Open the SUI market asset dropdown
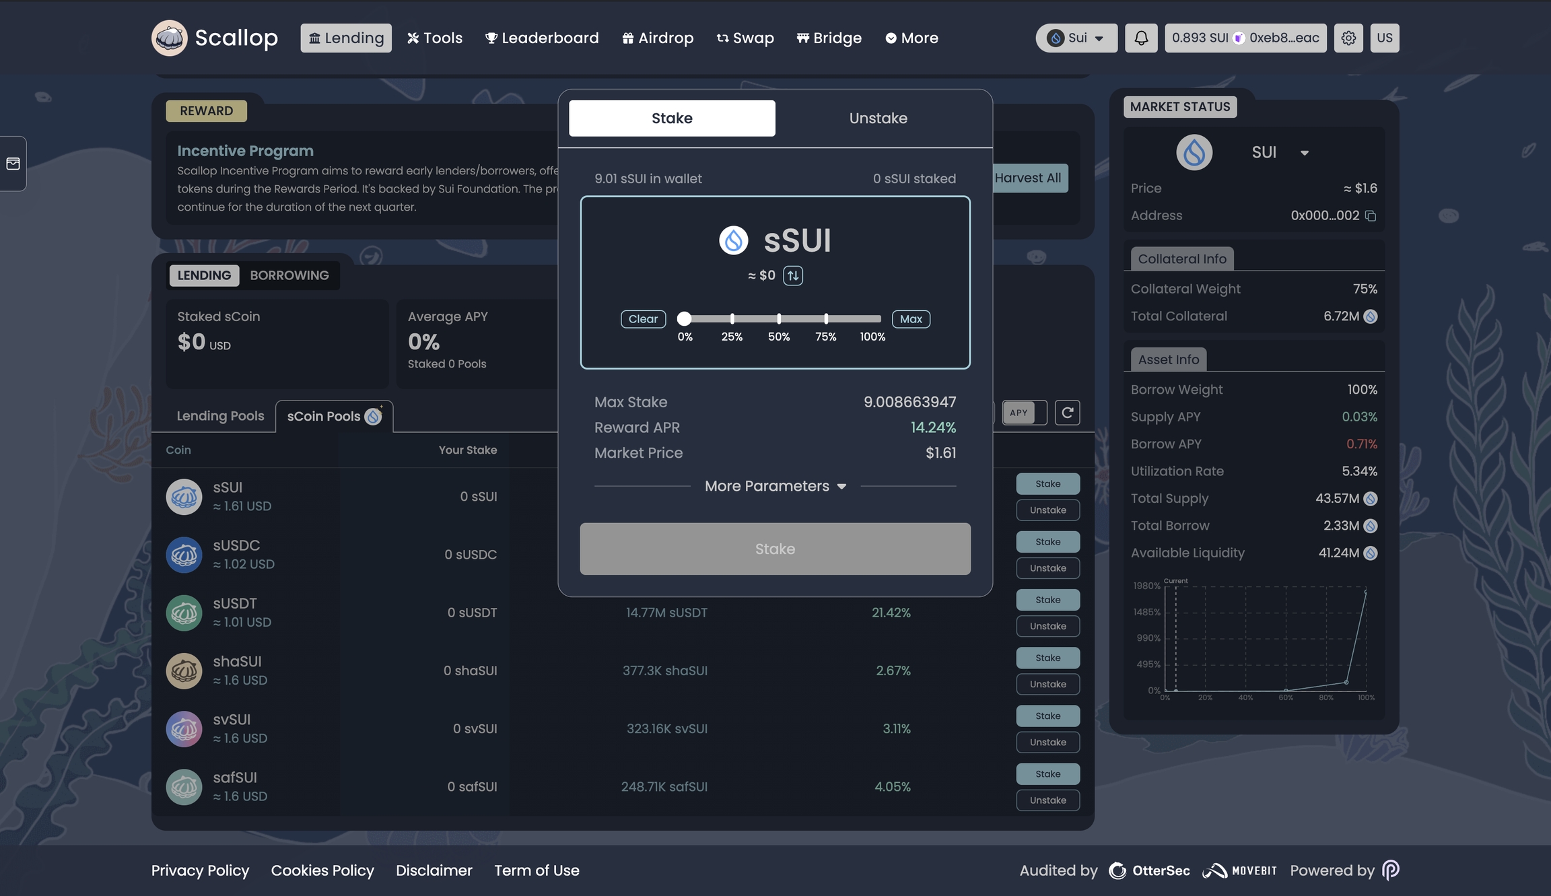 1304,153
